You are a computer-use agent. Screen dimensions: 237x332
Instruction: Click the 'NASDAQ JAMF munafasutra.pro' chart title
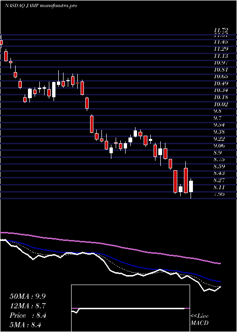pos(41,6)
